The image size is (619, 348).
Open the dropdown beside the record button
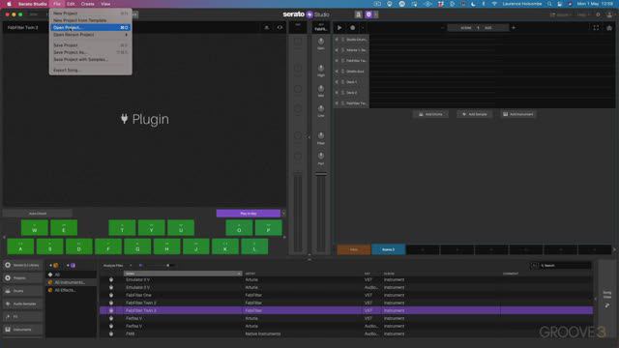coord(363,28)
